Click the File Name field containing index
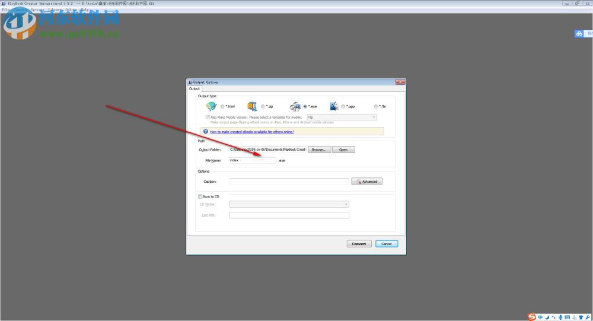 253,160
